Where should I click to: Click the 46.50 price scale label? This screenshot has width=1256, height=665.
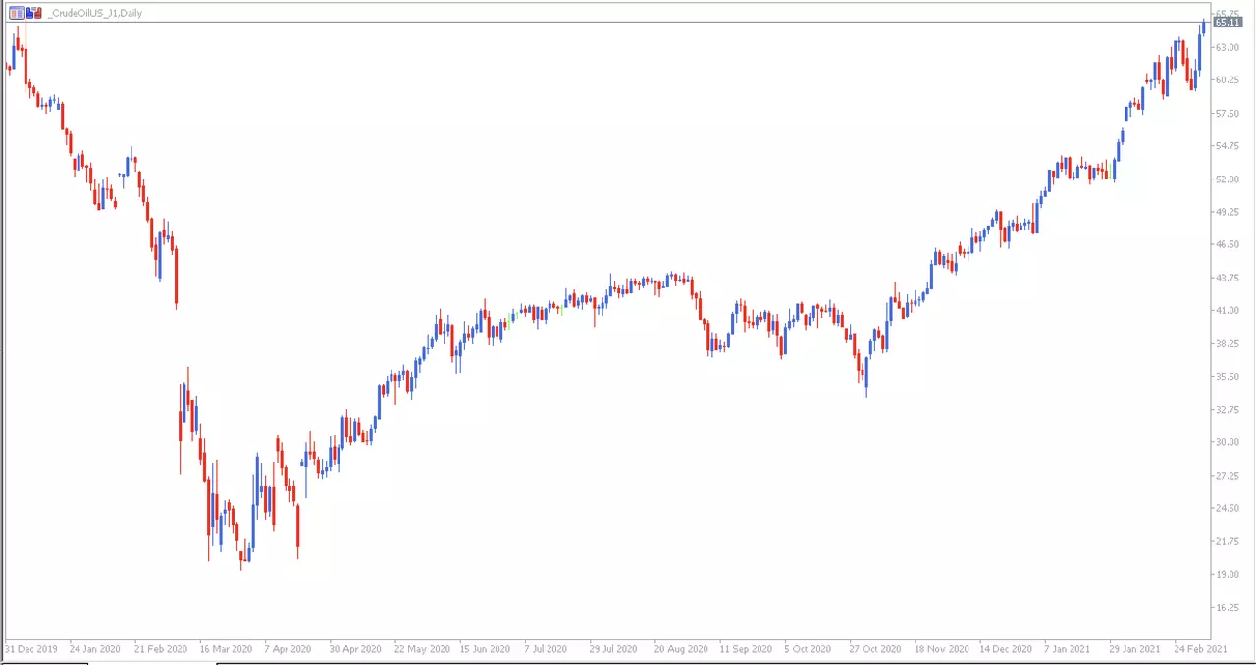pos(1226,245)
